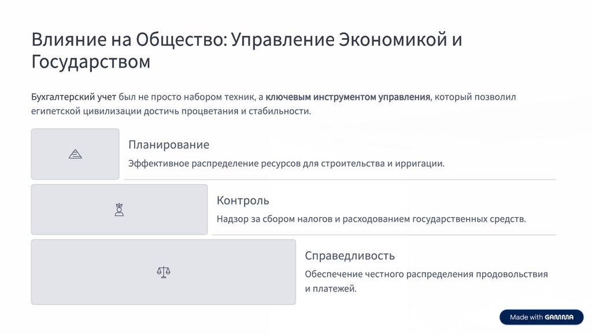Select the "Контроль" heading
The image size is (592, 333).
point(243,200)
